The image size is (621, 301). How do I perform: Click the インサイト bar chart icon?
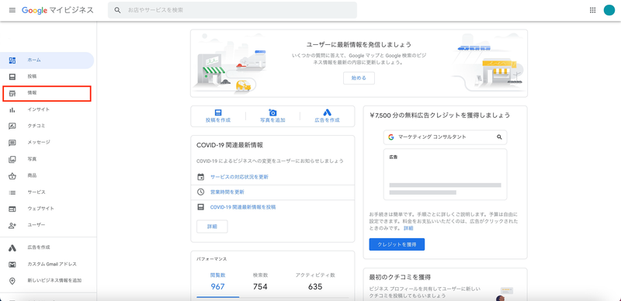click(12, 109)
